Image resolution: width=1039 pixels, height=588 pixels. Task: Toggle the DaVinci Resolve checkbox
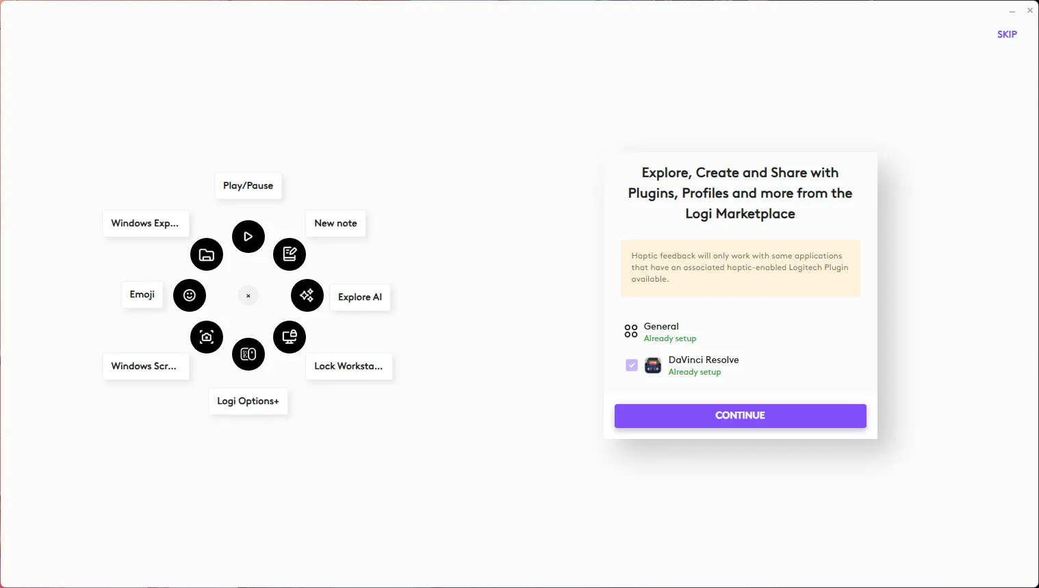(632, 365)
